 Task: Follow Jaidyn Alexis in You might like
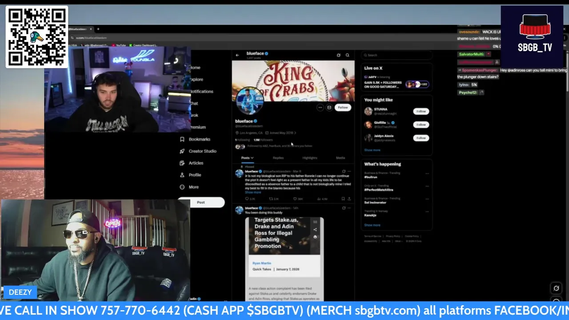point(421,138)
